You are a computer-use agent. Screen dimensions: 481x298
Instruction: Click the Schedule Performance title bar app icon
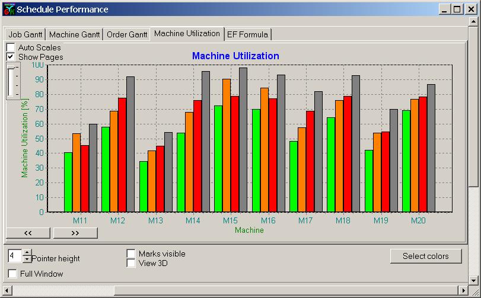[8, 9]
